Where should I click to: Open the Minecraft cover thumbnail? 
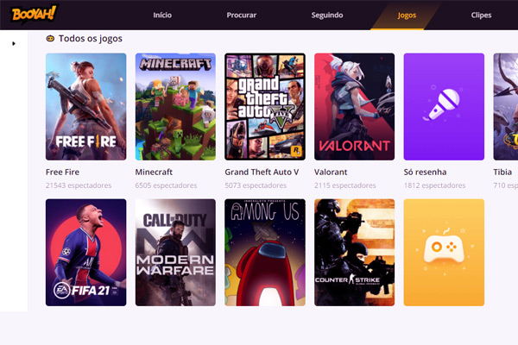175,107
